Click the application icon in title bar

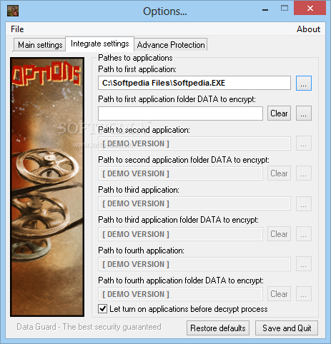tap(13, 11)
